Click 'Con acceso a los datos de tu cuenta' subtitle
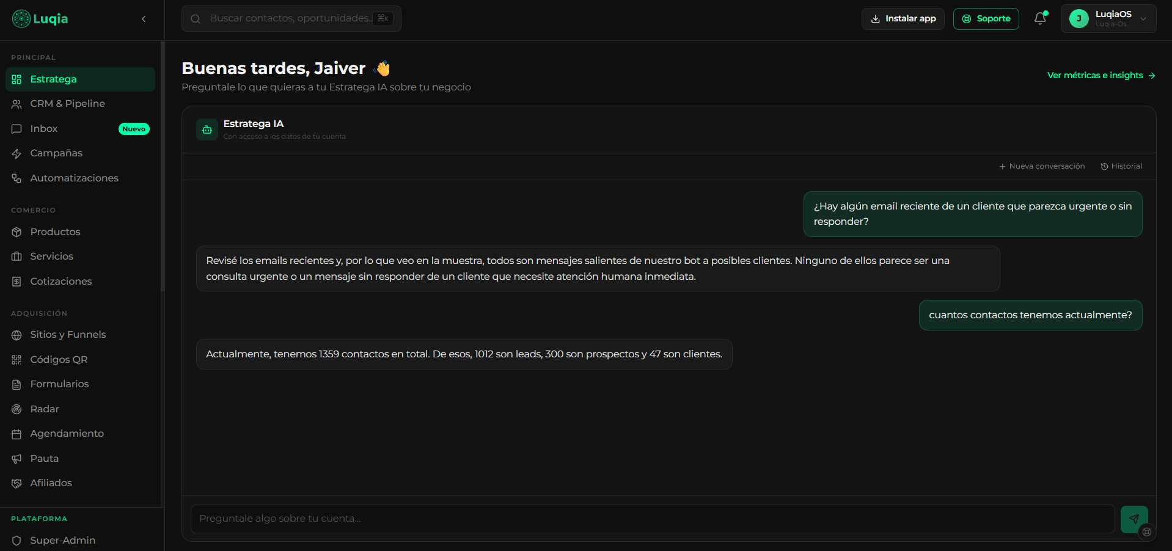 [285, 136]
